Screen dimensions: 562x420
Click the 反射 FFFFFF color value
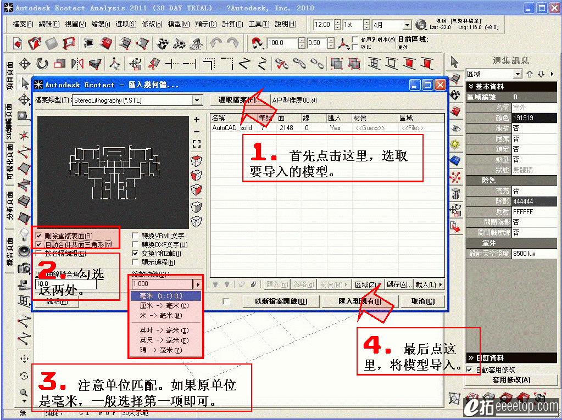(x=534, y=212)
